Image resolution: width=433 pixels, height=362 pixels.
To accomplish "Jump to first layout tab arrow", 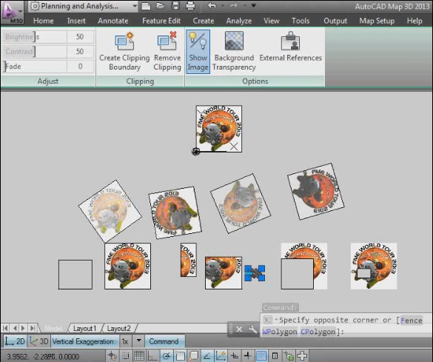I will coord(5,328).
